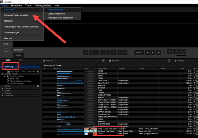Expand the Track Suggestion folder
Viewport: 198px width, 138px height.
tap(4, 76)
